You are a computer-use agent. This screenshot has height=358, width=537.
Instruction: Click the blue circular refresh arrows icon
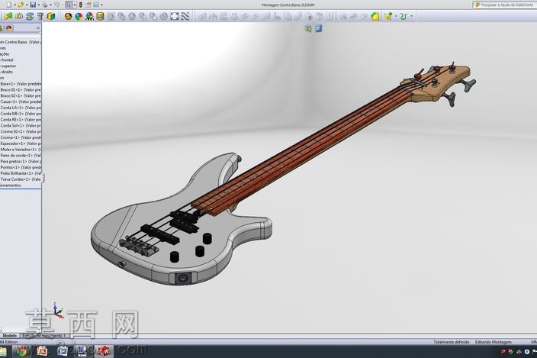[x=30, y=16]
